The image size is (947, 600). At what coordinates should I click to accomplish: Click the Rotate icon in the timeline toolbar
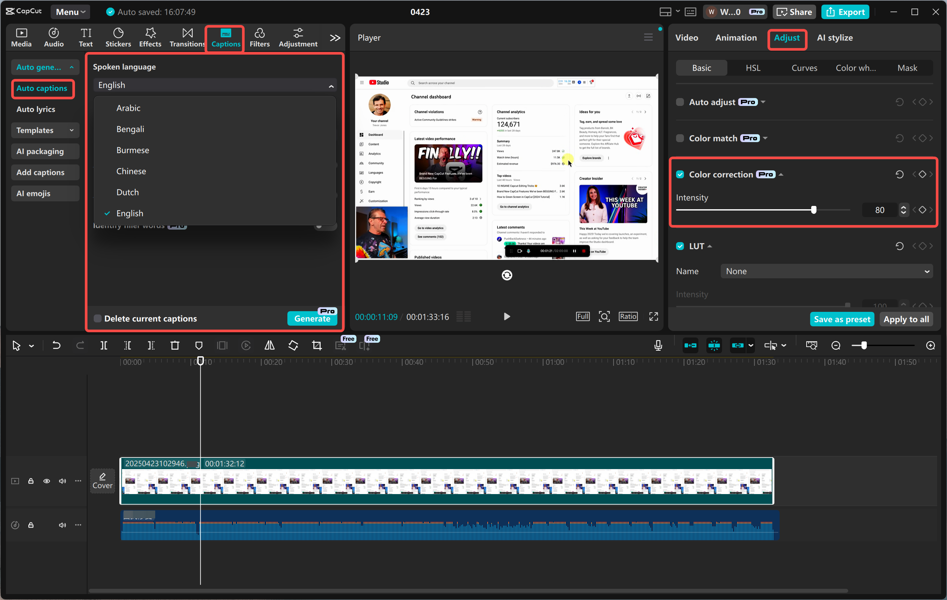click(x=293, y=345)
